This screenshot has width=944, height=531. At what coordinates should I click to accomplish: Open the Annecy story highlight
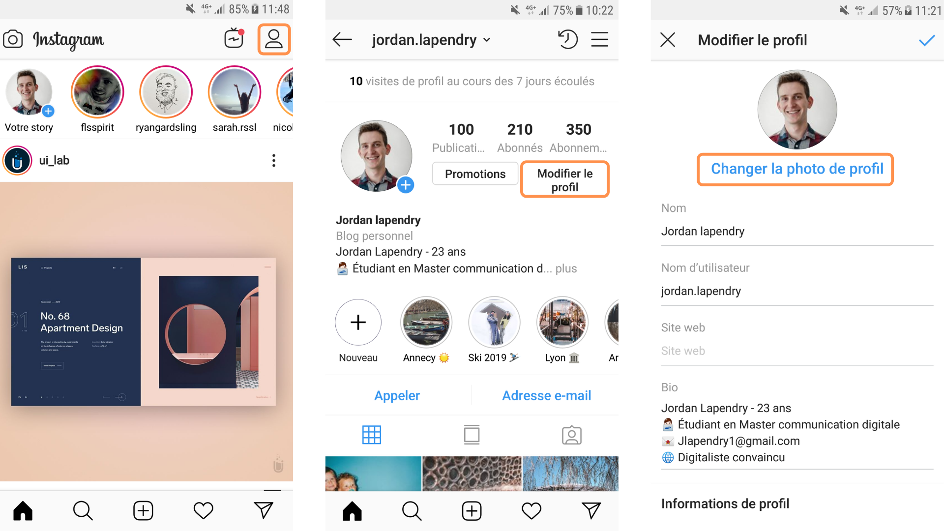point(426,323)
